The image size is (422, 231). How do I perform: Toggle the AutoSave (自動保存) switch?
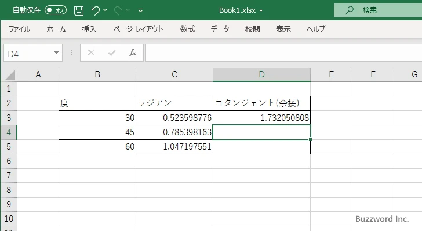point(56,10)
